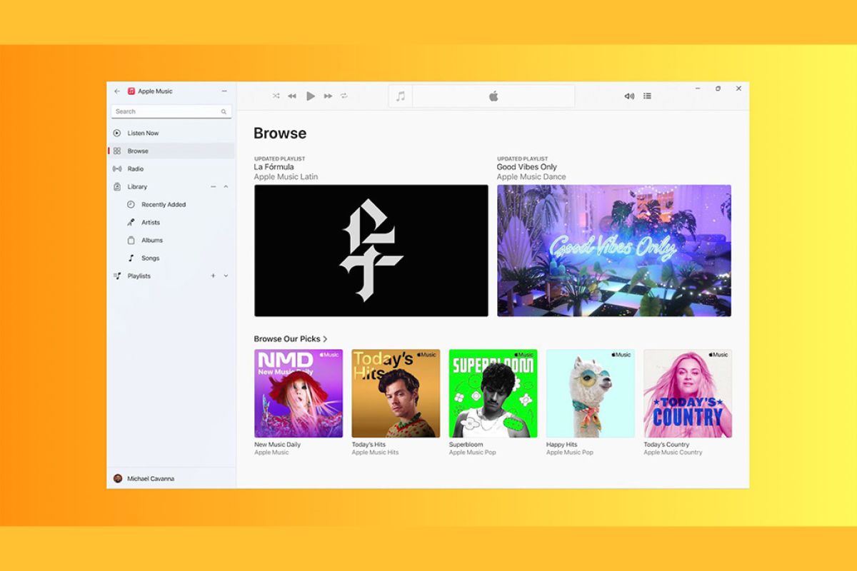Expand the Playlists section chevron
The image size is (857, 571).
coord(226,276)
